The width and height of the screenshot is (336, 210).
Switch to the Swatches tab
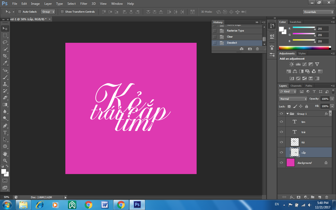point(295,22)
